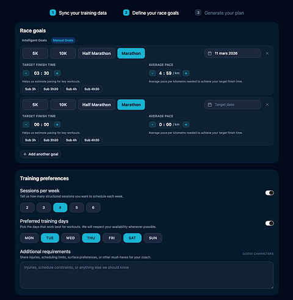Select WED as a training day
Viewport: 293px width, 300px height.
coord(70,238)
